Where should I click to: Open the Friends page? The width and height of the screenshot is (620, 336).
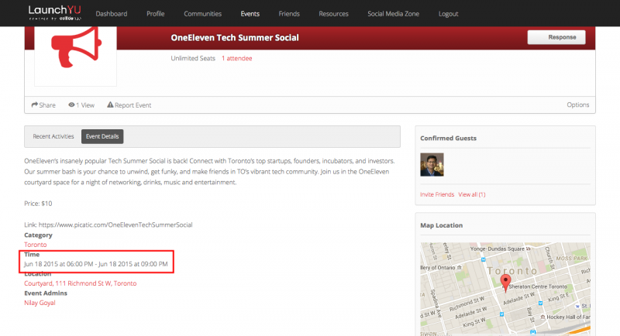pos(289,14)
